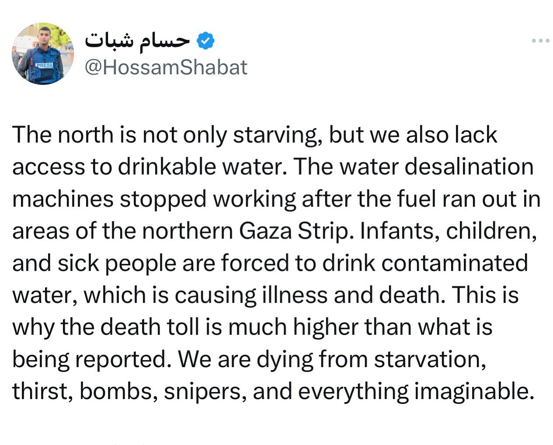
Task: Click the opening words "The north"
Action: (63, 134)
